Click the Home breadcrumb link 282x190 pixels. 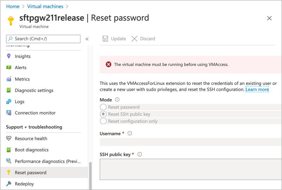pos(13,6)
